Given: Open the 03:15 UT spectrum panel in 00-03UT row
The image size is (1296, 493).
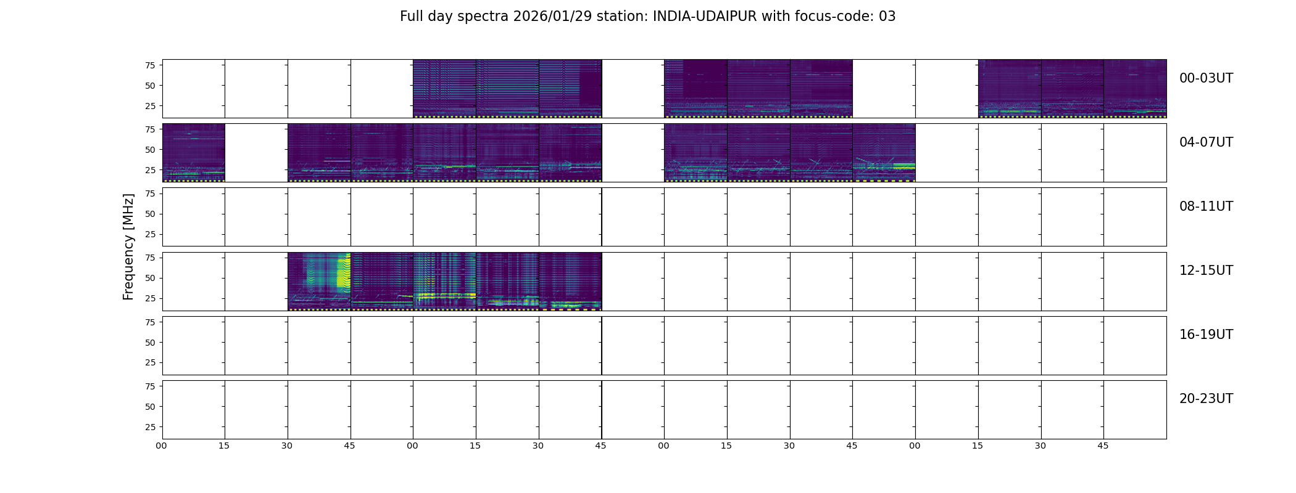Looking at the screenshot, I should coord(1010,89).
